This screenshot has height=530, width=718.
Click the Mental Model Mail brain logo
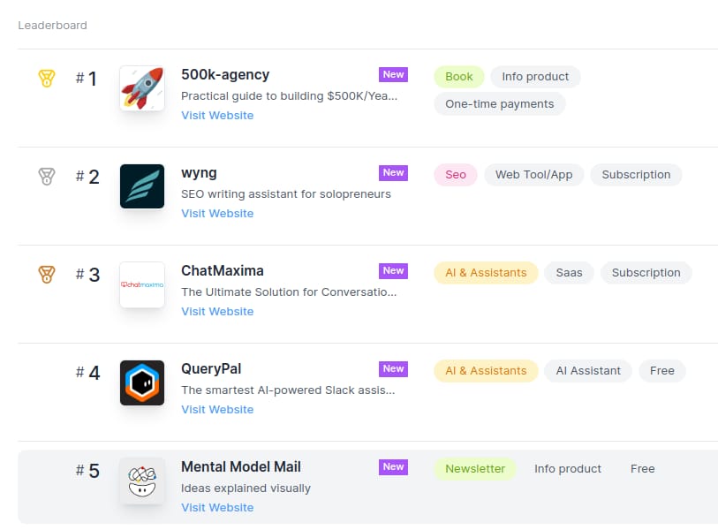pyautogui.click(x=142, y=481)
